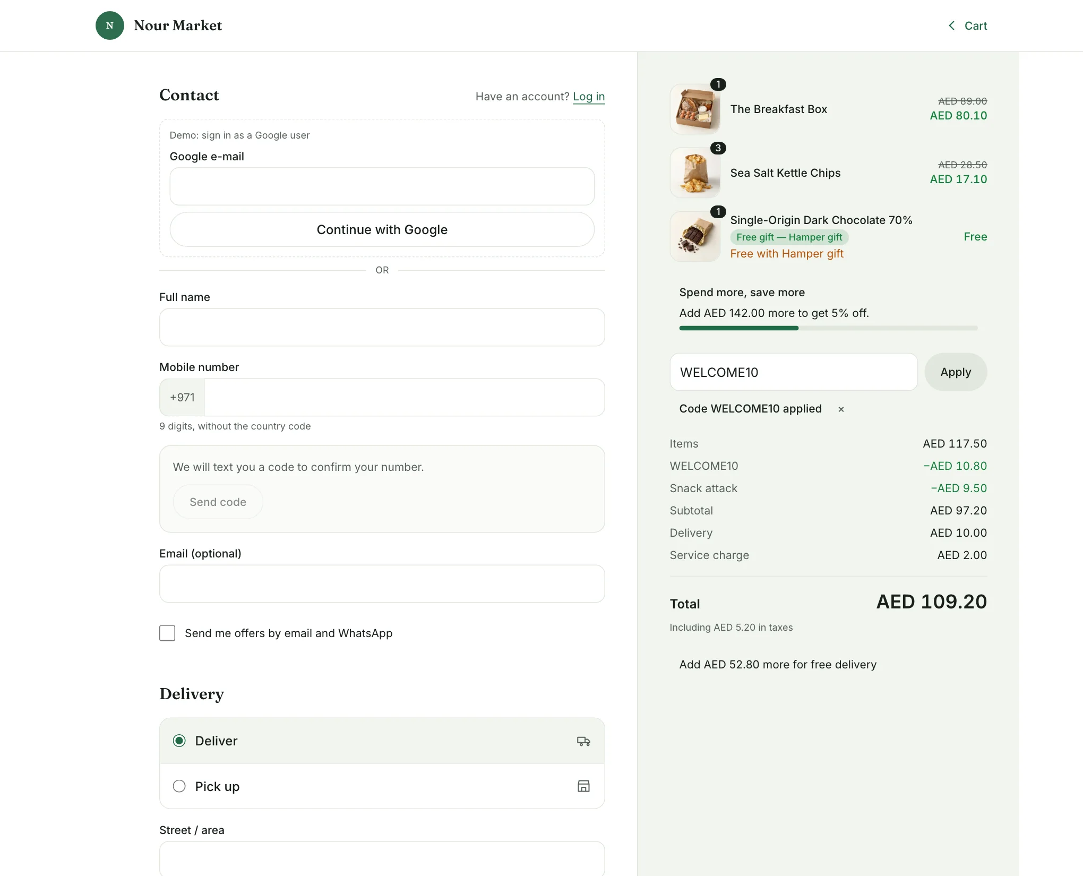The height and width of the screenshot is (876, 1083).
Task: Open the Log in link
Action: [x=589, y=97]
